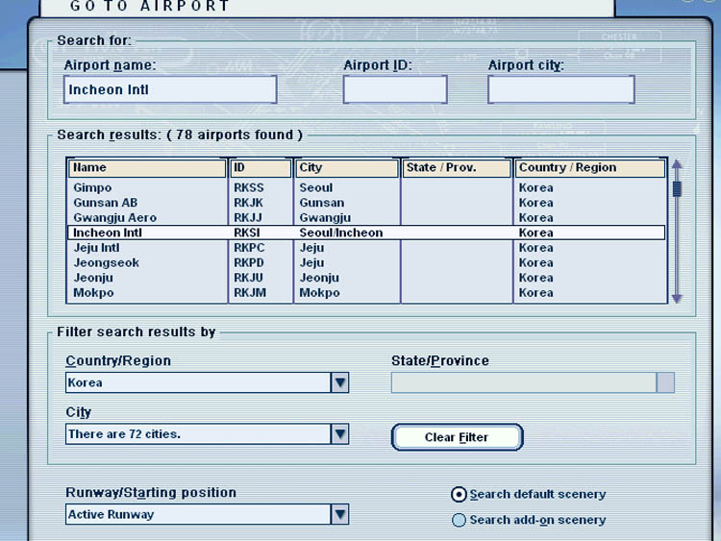Choose Jeju Intl airport row
The width and height of the screenshot is (721, 541).
click(x=96, y=248)
